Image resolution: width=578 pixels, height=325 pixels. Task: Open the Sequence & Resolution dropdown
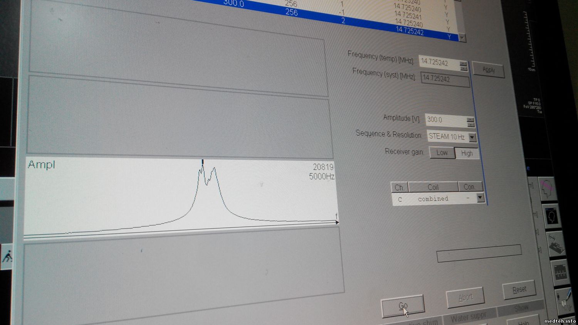[472, 138]
